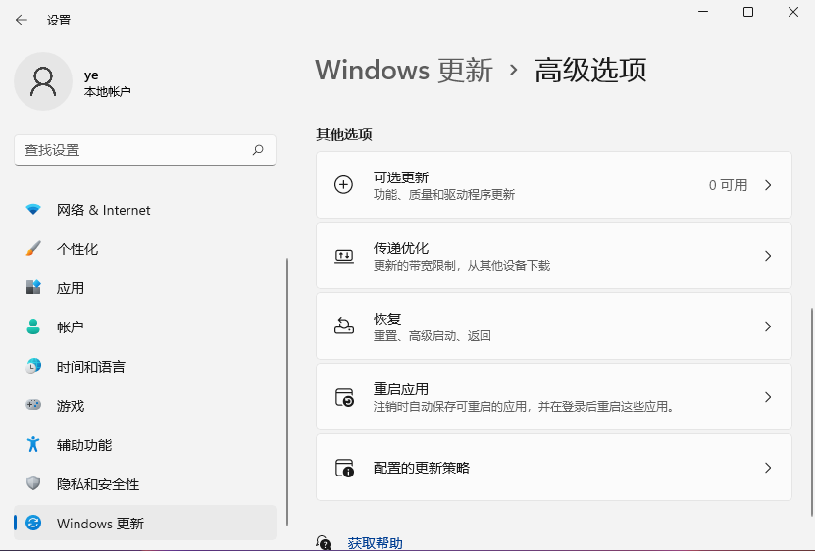Open 可选更新 title text
Viewport: 815px width, 551px height.
pyautogui.click(x=401, y=177)
